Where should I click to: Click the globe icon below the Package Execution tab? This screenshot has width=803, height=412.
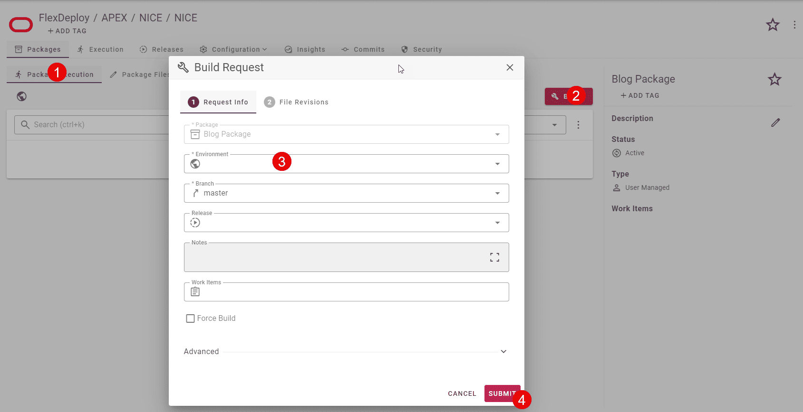point(21,96)
